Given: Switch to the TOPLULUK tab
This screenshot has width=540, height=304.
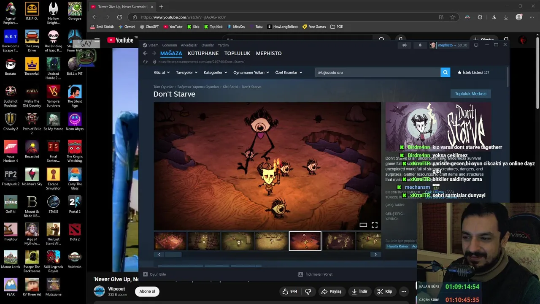Looking at the screenshot, I should pyautogui.click(x=237, y=53).
